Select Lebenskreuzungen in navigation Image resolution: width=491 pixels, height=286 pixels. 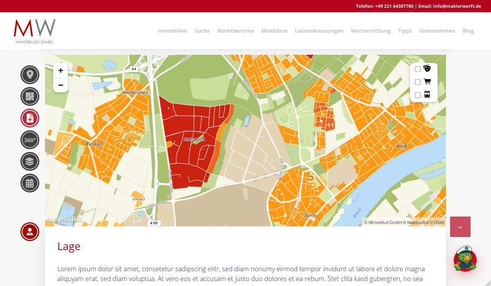pos(319,31)
